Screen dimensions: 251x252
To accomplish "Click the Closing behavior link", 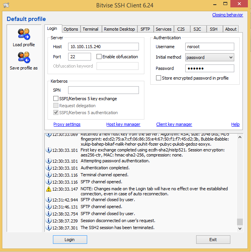I will [227, 15].
